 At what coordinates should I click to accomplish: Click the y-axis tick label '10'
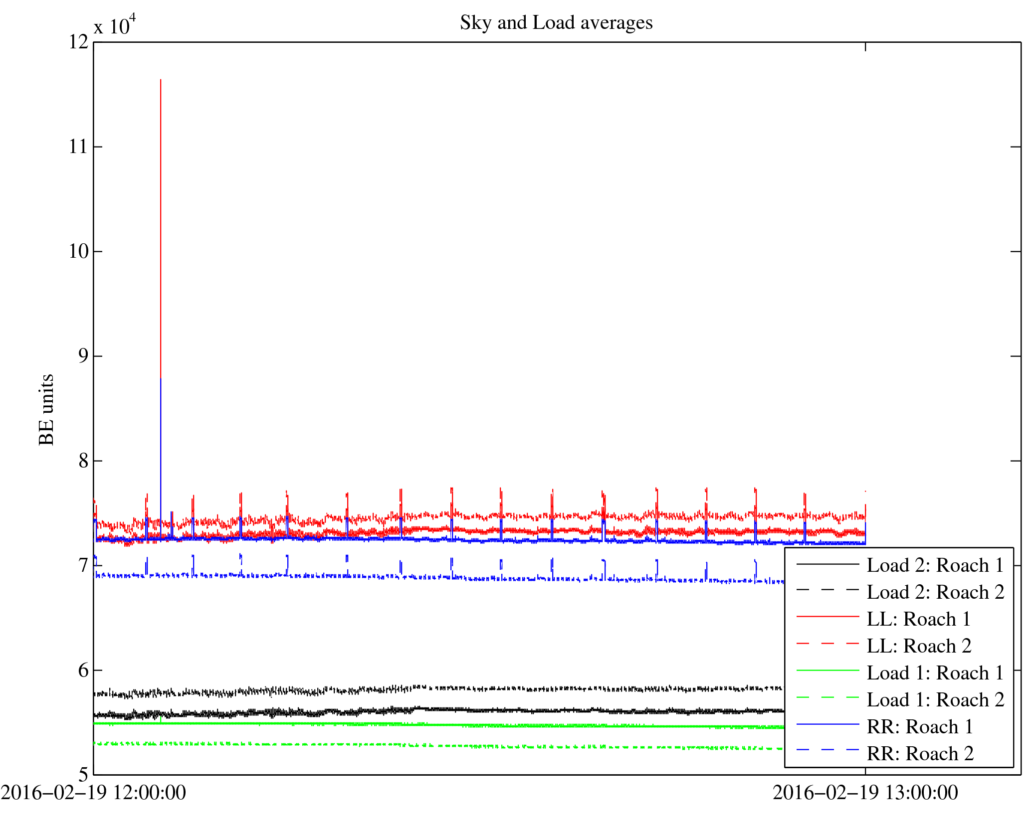click(x=78, y=251)
